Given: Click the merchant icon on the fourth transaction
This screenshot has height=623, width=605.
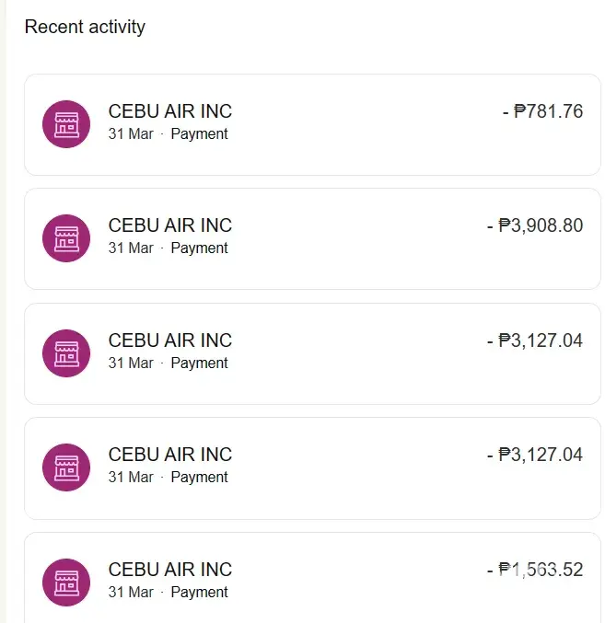Looking at the screenshot, I should 66,467.
